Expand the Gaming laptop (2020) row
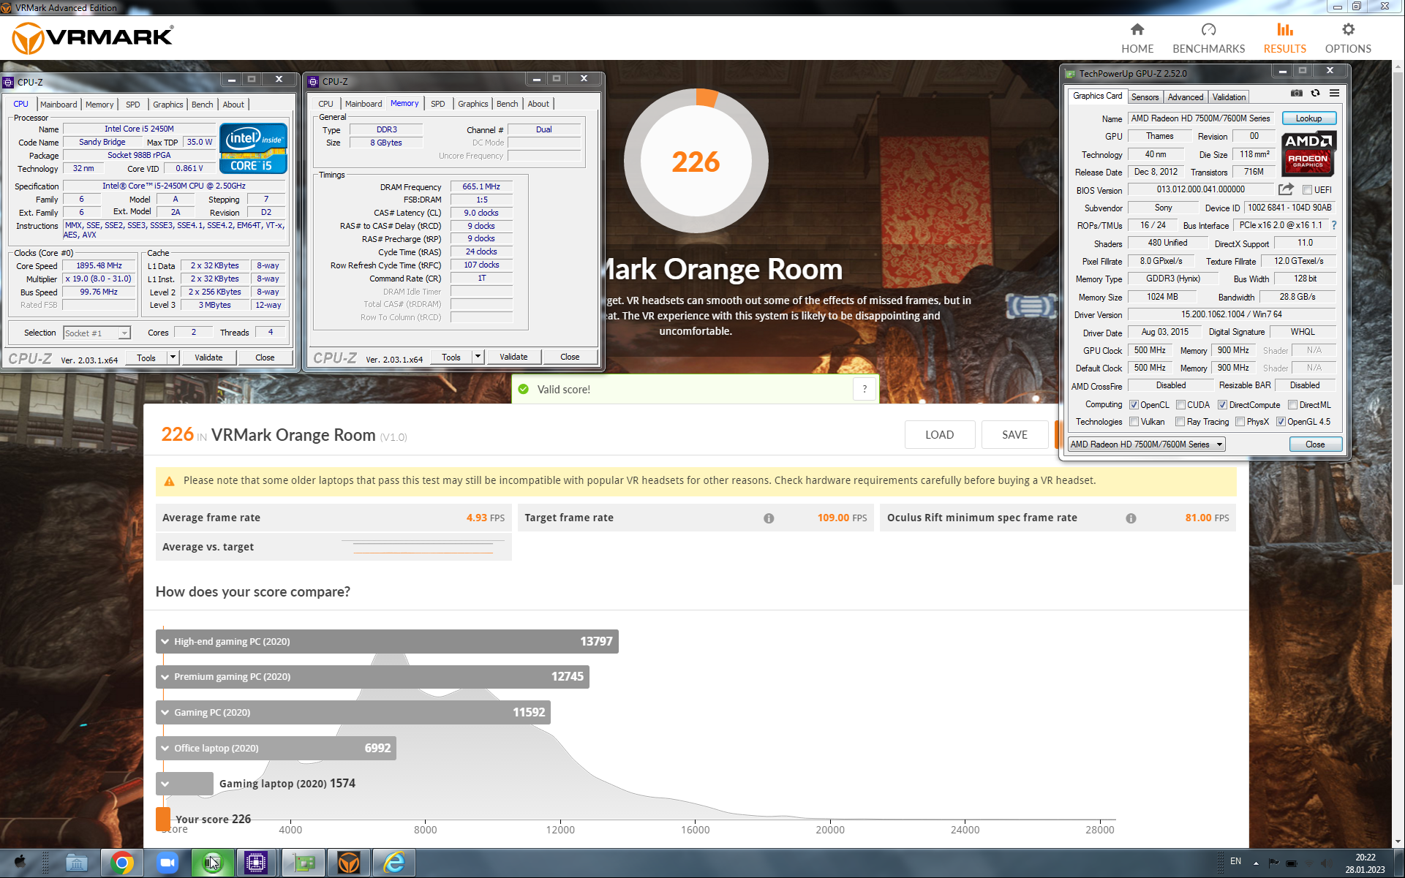 tap(184, 784)
